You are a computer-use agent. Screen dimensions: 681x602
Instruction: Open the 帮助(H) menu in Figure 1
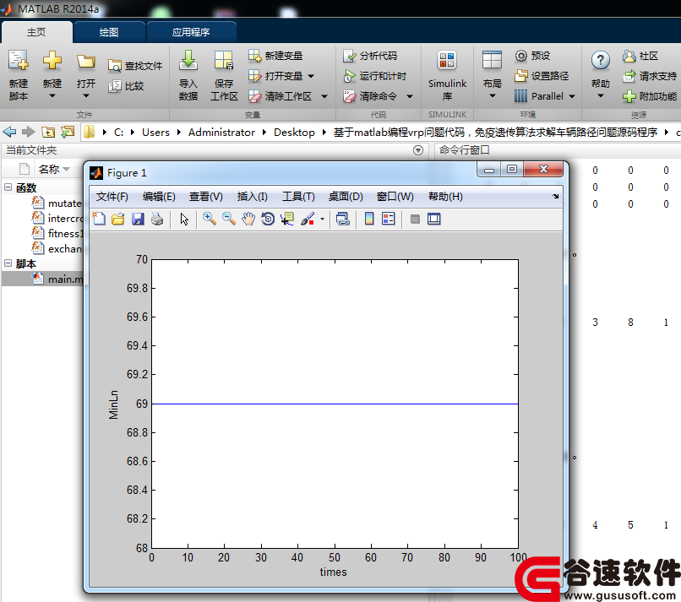[x=445, y=197]
